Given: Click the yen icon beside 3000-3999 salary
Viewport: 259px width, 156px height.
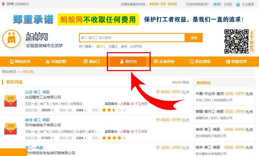Looking at the screenshot, I should [x=158, y=147].
